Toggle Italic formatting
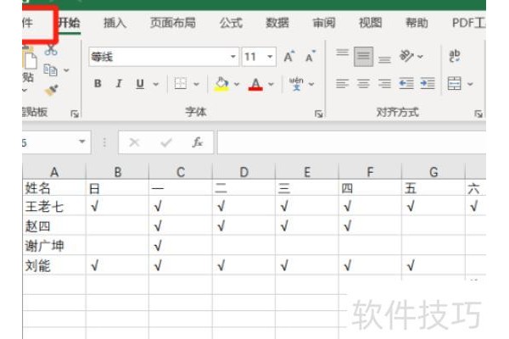This screenshot has width=509, height=339. click(119, 84)
